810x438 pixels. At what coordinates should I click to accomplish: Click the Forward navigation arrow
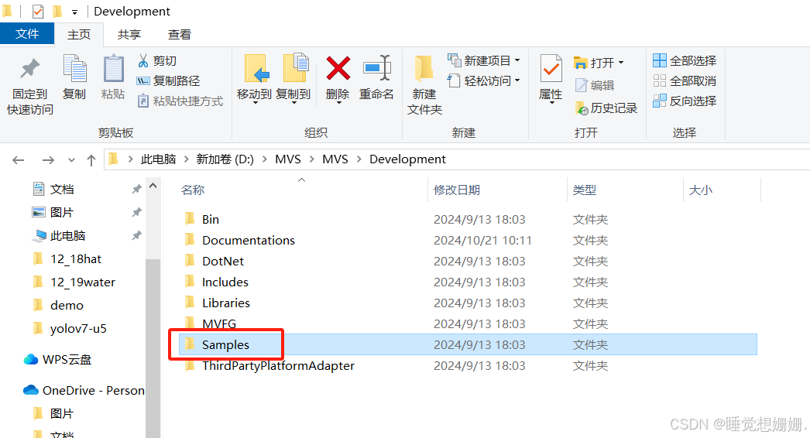[x=48, y=160]
